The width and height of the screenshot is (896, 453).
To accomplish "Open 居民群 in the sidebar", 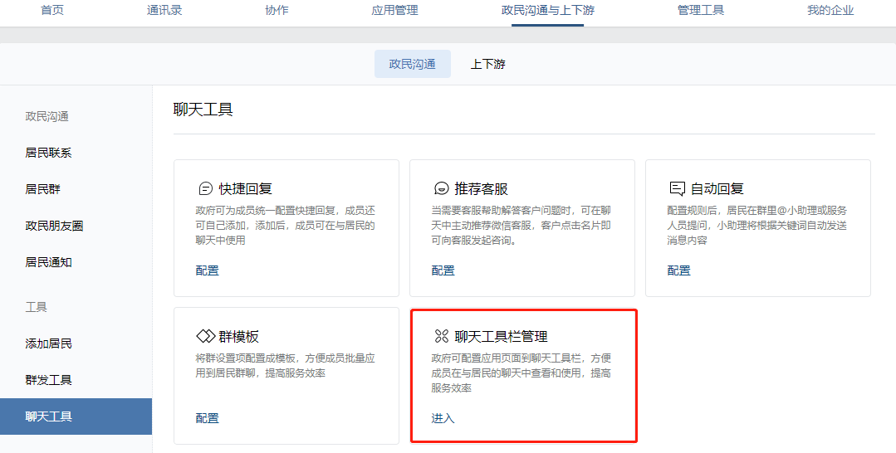I will pos(43,189).
